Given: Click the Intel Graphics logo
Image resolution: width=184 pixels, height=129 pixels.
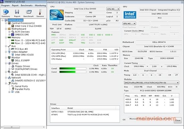Looking at the screenshot, I should [130, 15].
